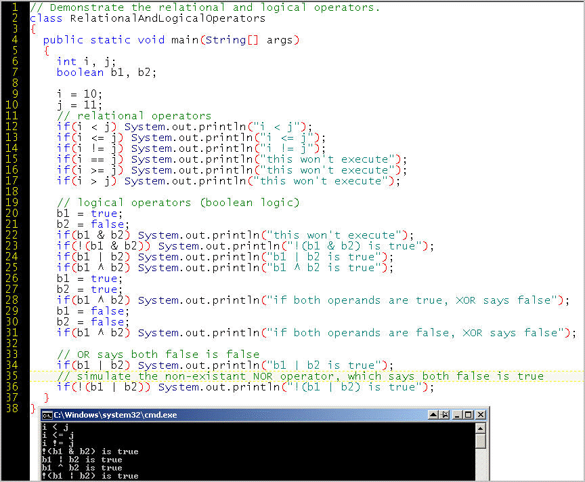Maximize the cmd.exe window
The height and width of the screenshot is (482, 585).
tap(469, 415)
